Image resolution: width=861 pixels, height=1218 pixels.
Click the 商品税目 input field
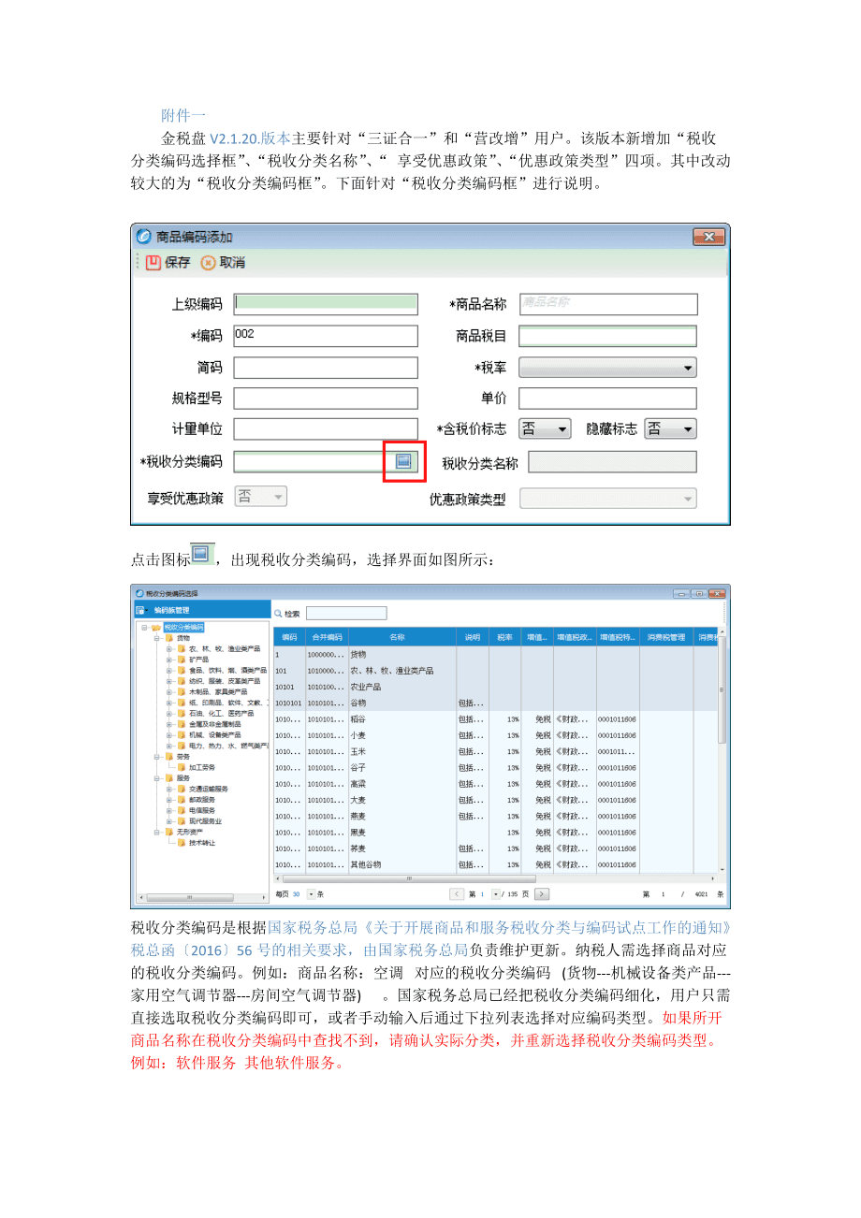[x=608, y=336]
